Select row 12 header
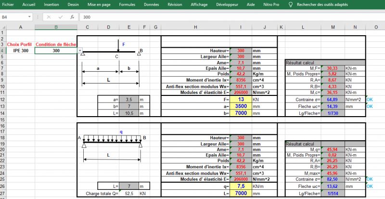The width and height of the screenshot is (385, 199). point(3,99)
